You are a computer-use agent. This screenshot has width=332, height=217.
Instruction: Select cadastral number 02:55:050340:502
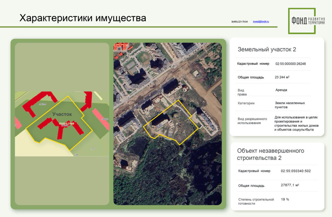click(x=296, y=171)
